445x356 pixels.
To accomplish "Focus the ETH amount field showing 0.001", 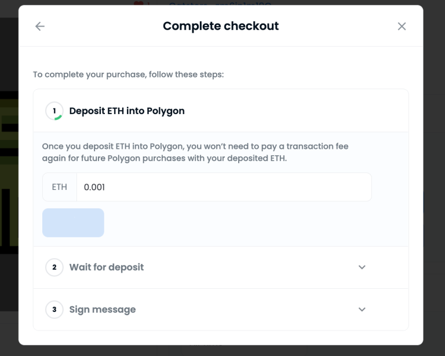I will click(x=224, y=187).
